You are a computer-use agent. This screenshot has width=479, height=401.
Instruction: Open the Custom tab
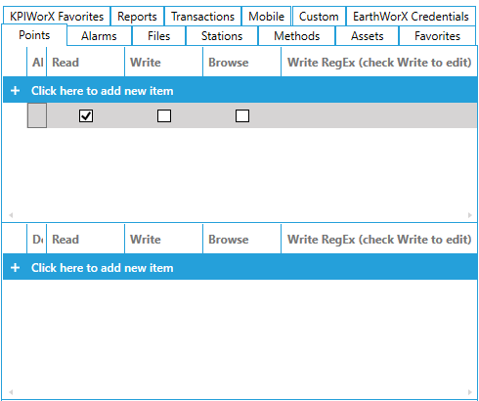coord(319,16)
